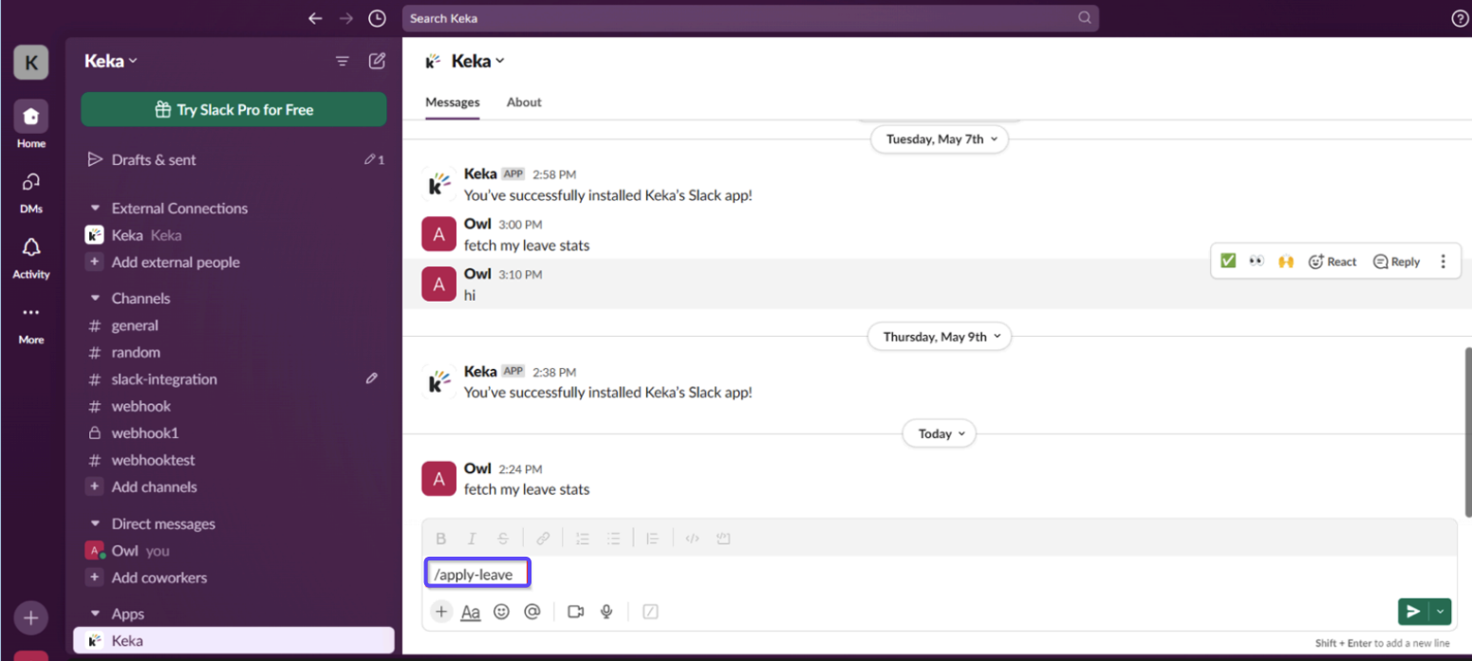Record a video clip with camera icon
The image size is (1472, 661).
(575, 612)
